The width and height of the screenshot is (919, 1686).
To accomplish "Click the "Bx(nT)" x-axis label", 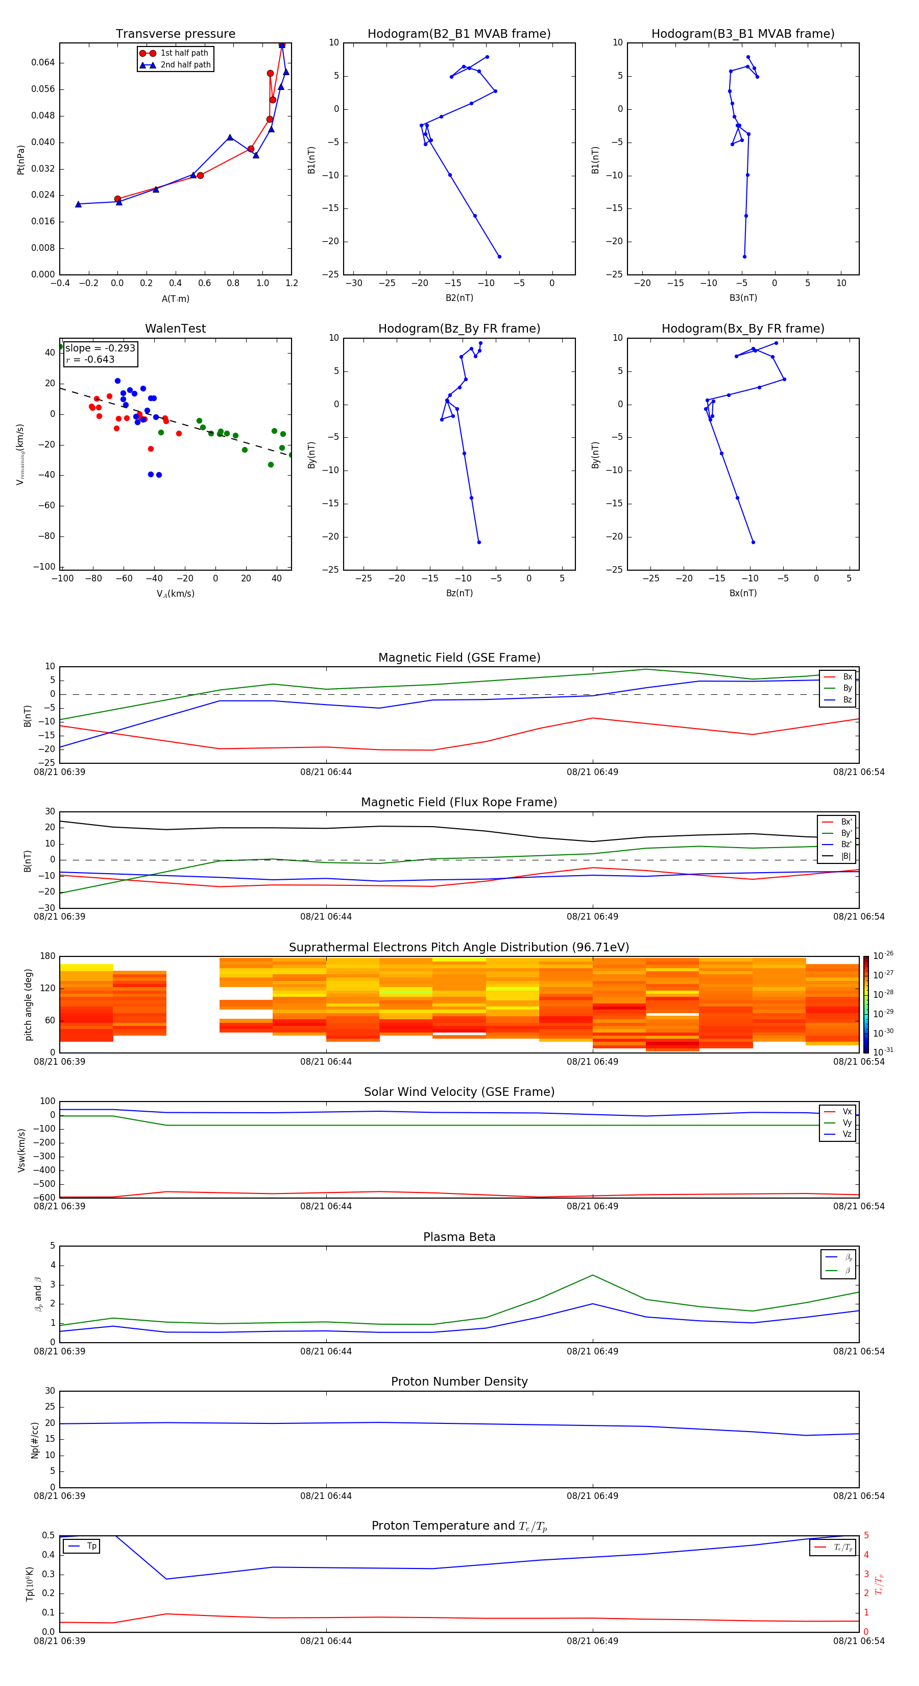I will tap(743, 593).
